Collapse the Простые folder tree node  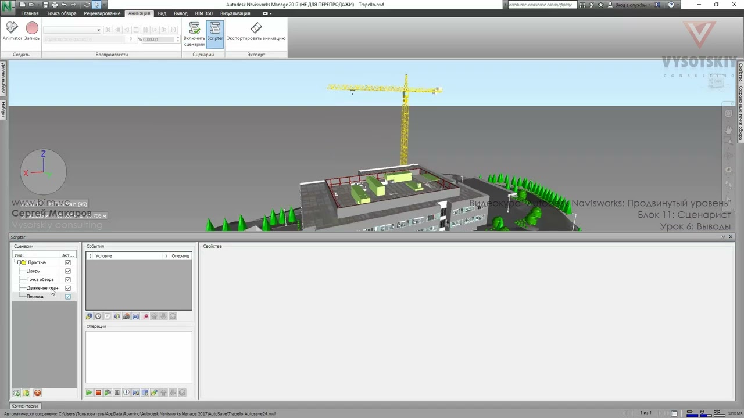(19, 262)
